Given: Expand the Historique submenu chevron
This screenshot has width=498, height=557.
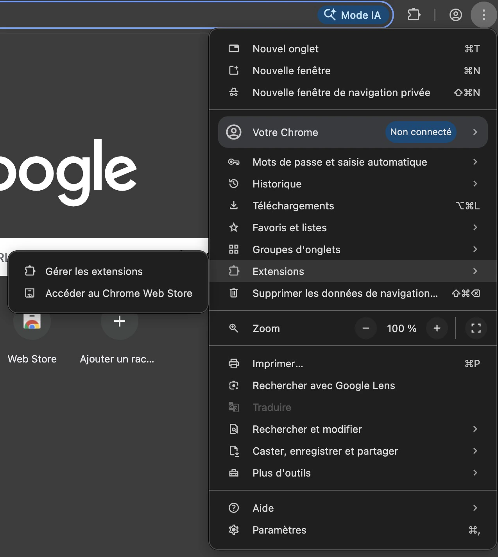Looking at the screenshot, I should (475, 184).
